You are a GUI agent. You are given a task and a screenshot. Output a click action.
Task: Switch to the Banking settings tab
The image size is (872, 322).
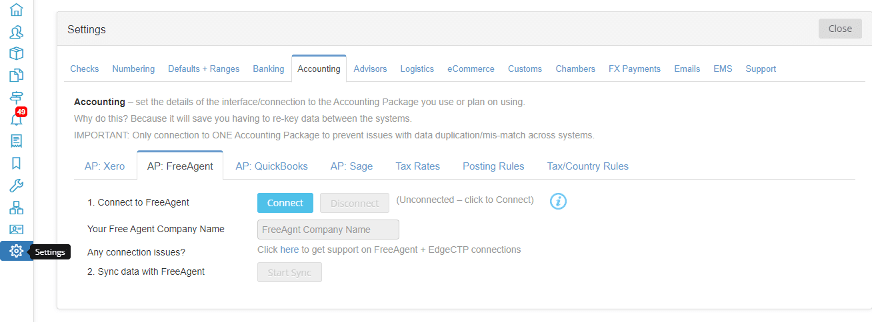269,69
